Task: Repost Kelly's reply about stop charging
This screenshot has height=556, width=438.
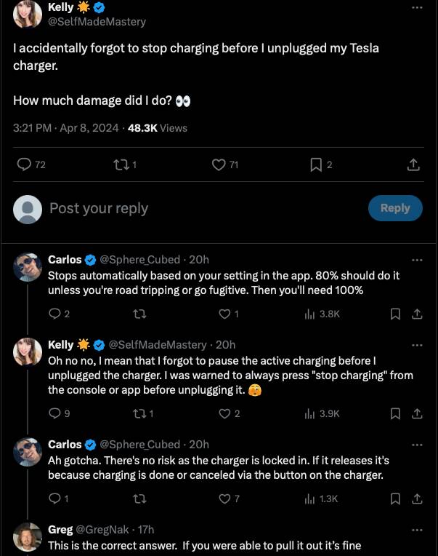Action: 140,413
